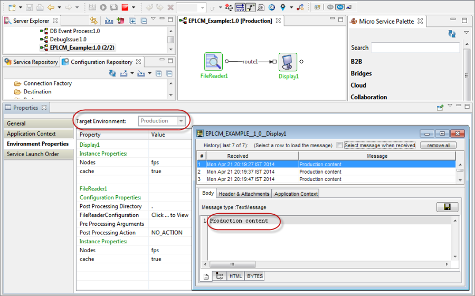Click the red stop icon in toolbar
475x296 pixels.
click(x=125, y=7)
